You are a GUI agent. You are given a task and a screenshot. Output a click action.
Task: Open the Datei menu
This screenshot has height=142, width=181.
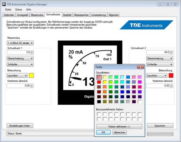click(x=8, y=10)
